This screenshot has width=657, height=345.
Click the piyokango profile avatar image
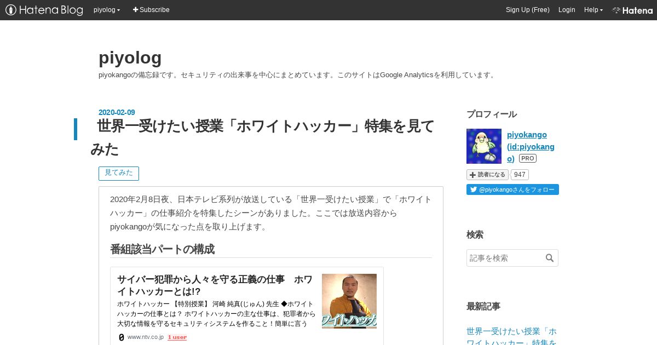click(484, 146)
